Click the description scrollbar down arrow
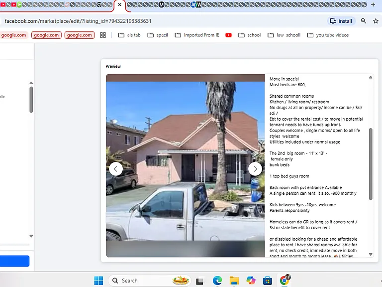This screenshot has height=287, width=382. point(371,254)
